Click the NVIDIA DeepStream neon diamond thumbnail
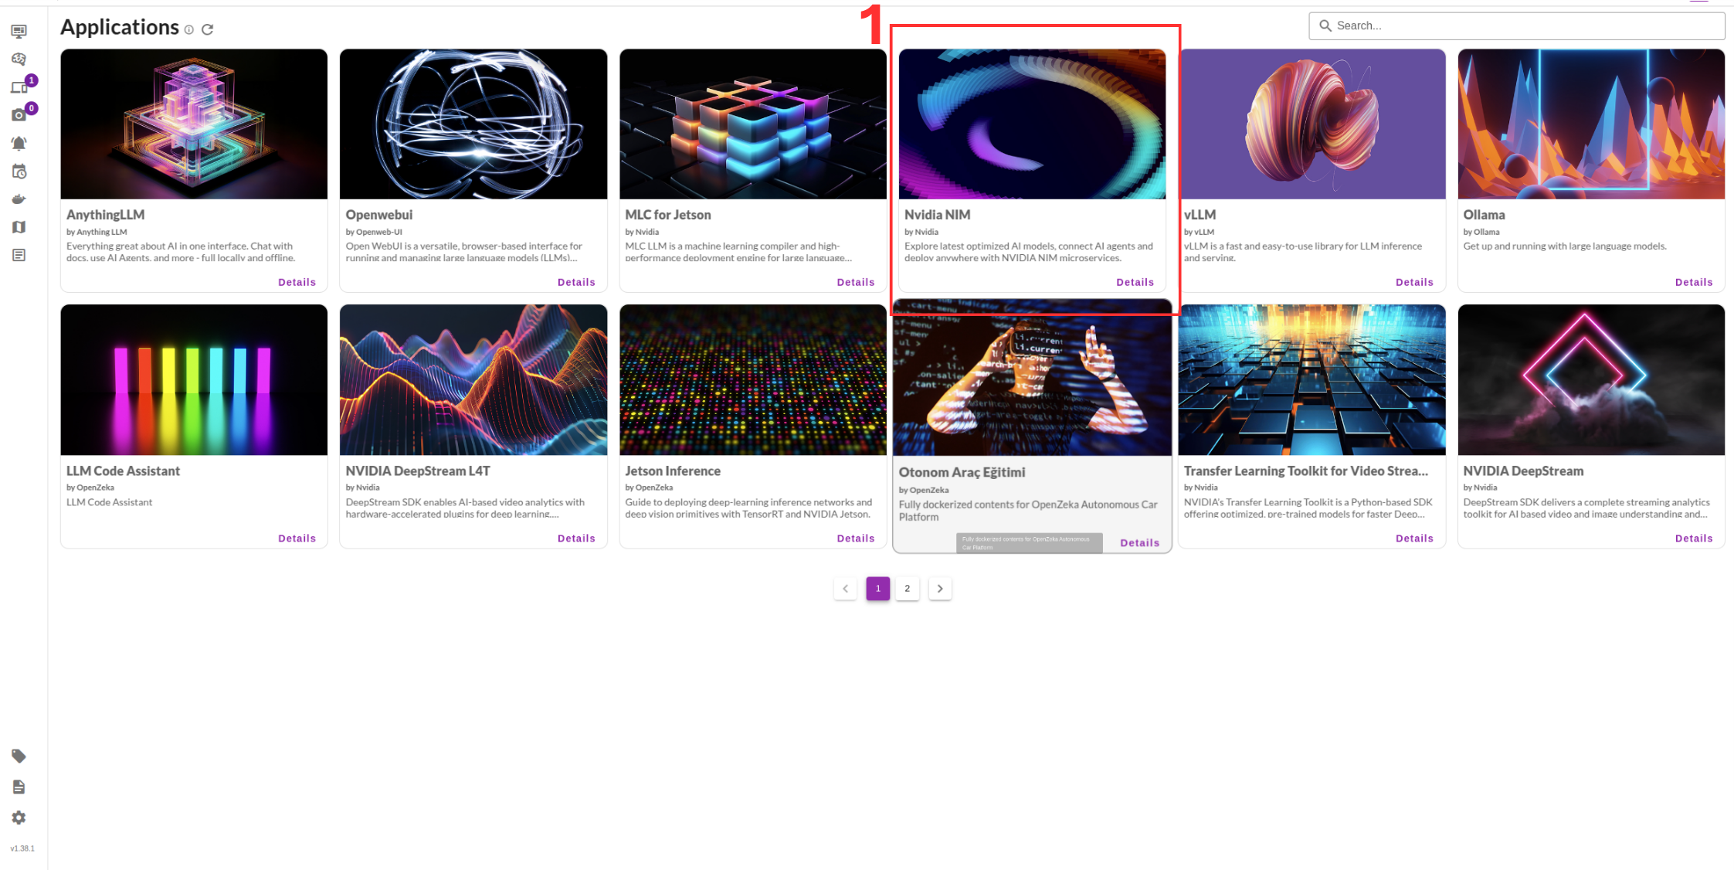The width and height of the screenshot is (1734, 870). (x=1591, y=379)
